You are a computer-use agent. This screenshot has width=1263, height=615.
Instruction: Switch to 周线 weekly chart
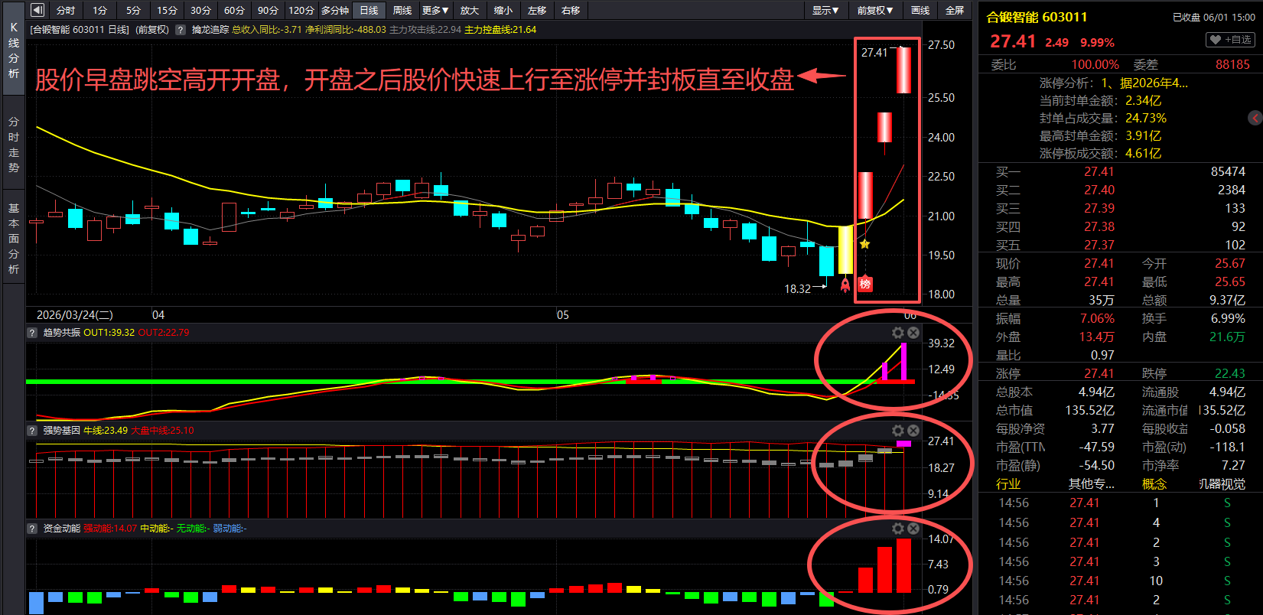tap(402, 10)
